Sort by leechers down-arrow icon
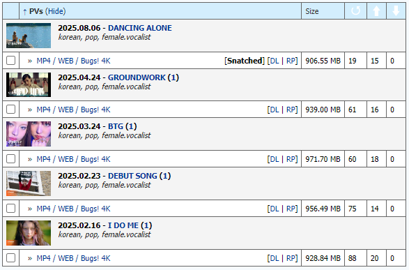 tap(396, 11)
